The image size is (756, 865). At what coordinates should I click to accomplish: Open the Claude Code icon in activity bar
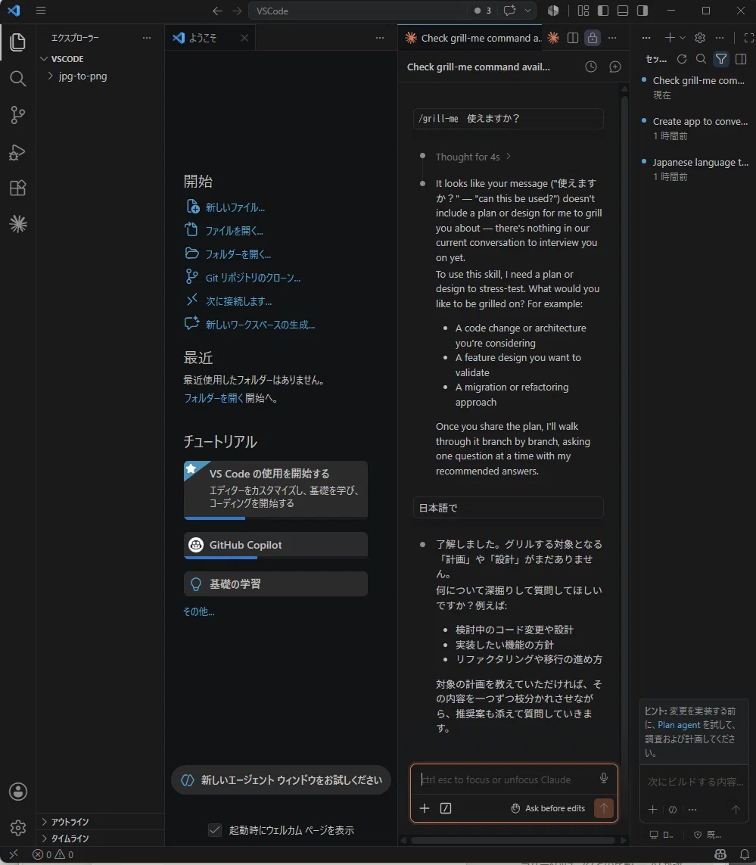(x=17, y=224)
